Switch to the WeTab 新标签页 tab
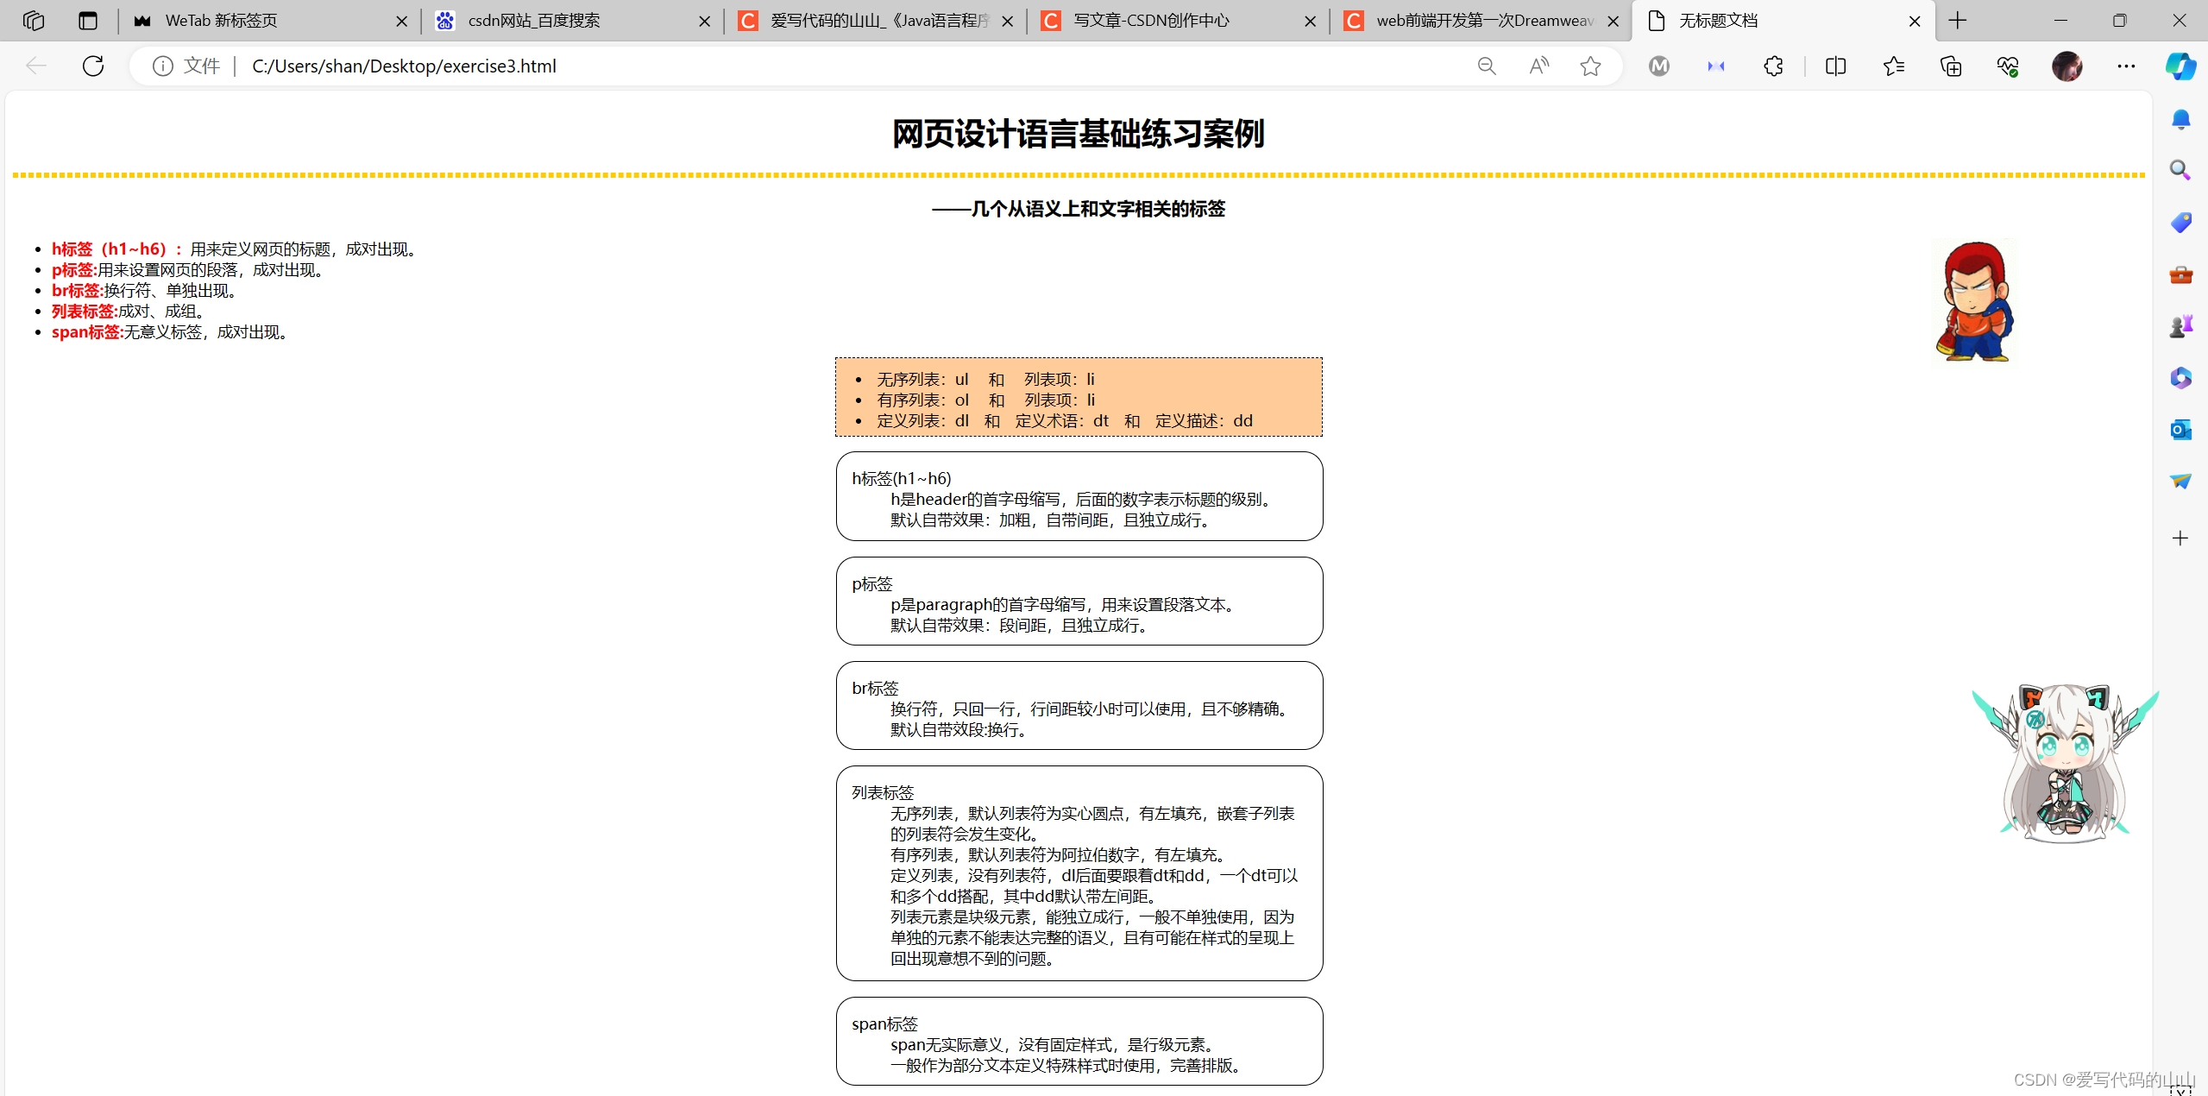This screenshot has width=2208, height=1096. [x=259, y=21]
